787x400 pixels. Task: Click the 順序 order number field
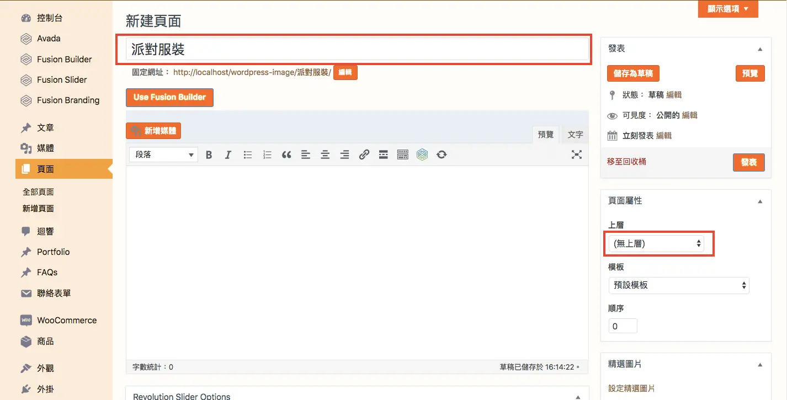(x=623, y=326)
